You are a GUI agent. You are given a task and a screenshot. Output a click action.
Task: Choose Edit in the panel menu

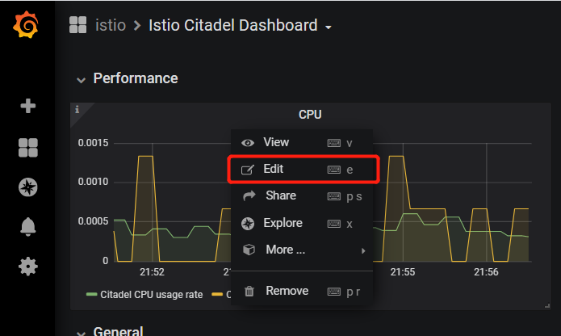pyautogui.click(x=273, y=169)
